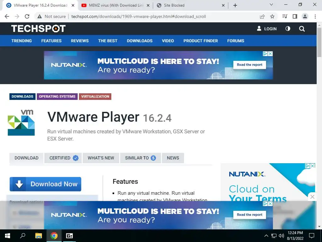Click AdChoices icon on top banner
322x242 pixels.
tap(265, 54)
